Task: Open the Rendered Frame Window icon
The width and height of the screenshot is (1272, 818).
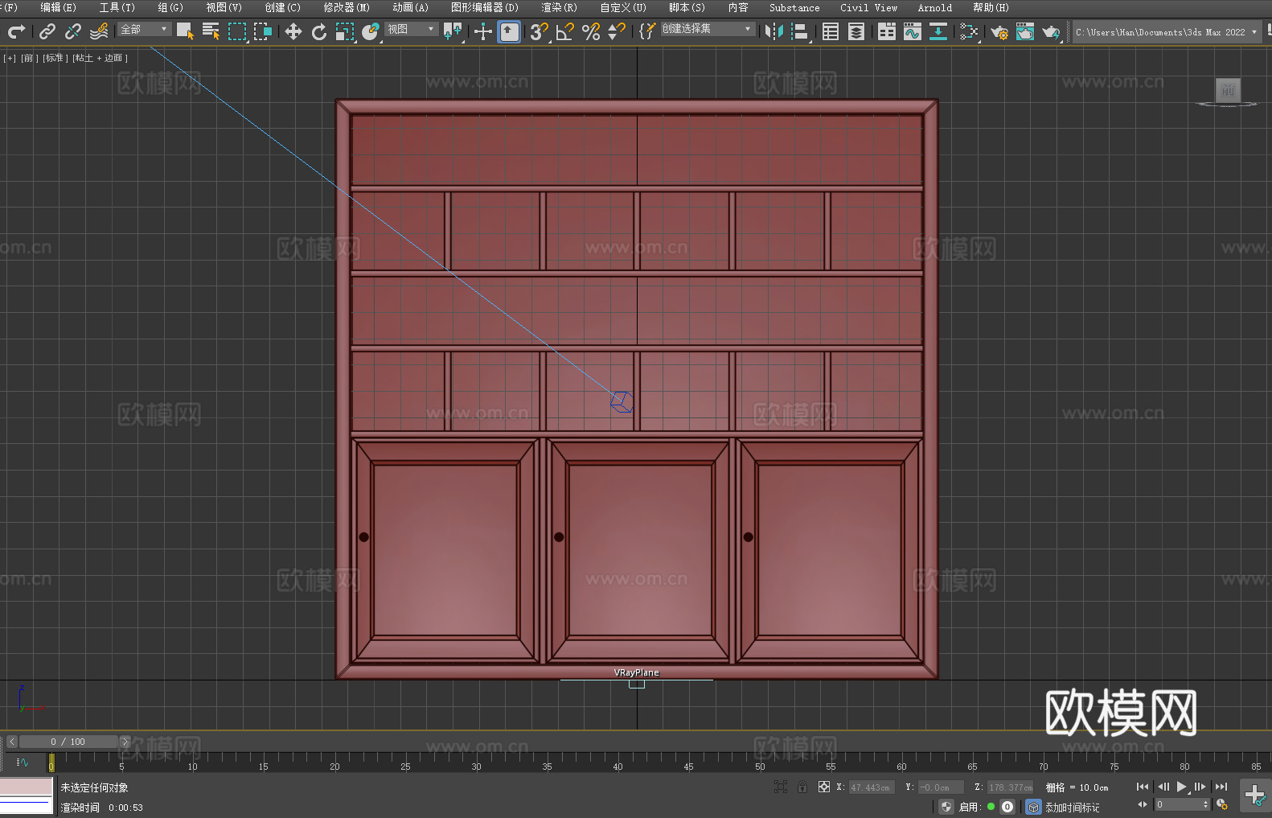Action: 1025,31
